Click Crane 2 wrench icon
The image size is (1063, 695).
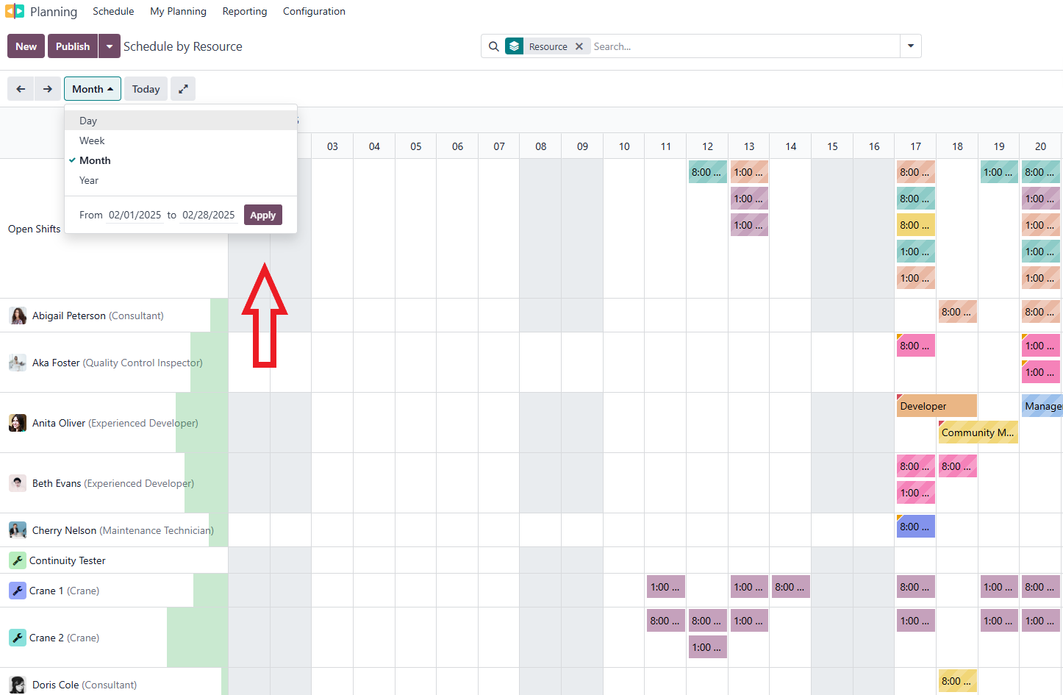point(18,638)
